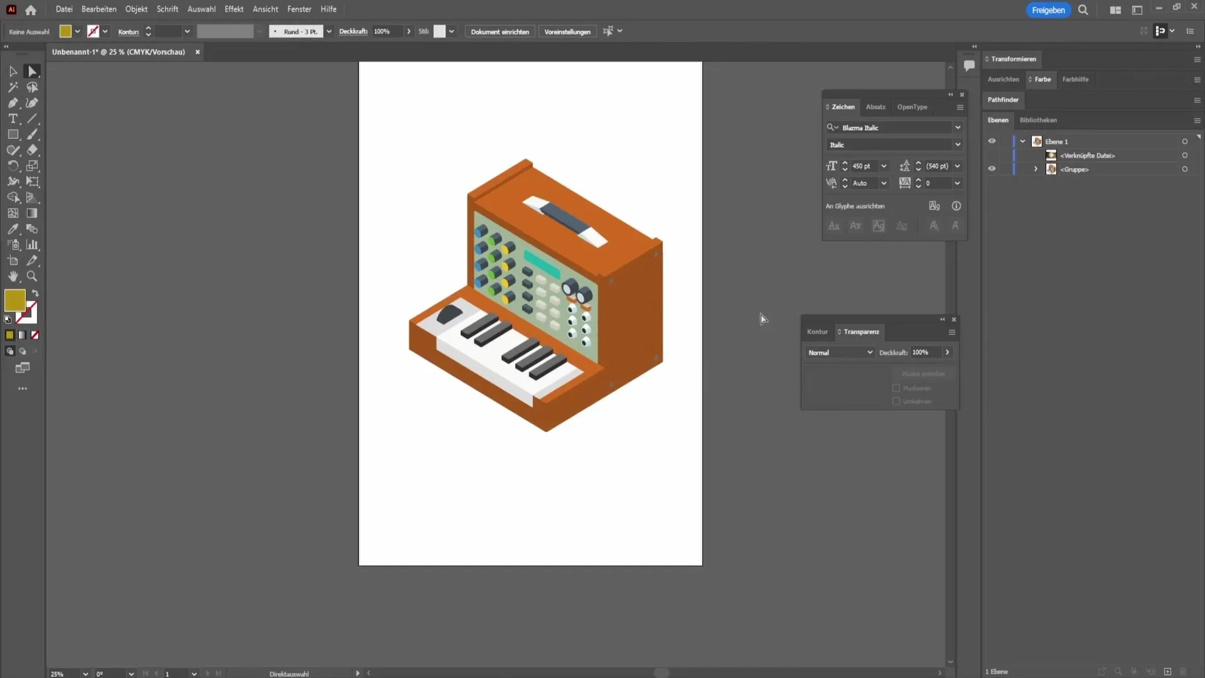Select the Eyedropper tool

tap(13, 229)
